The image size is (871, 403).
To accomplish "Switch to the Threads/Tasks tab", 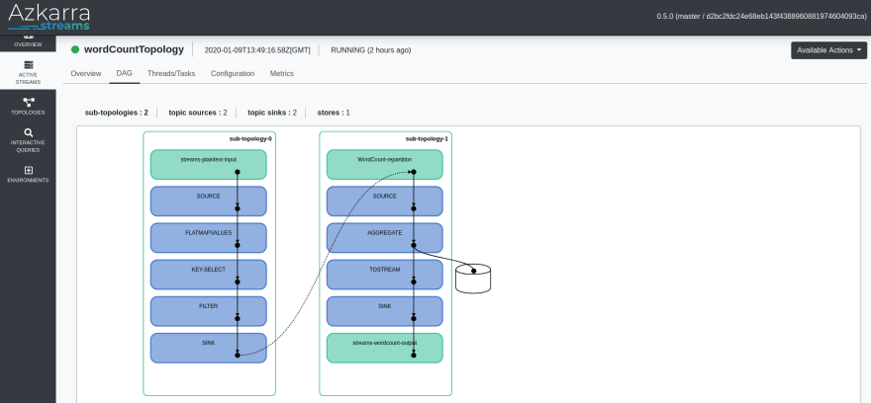I will pos(171,73).
